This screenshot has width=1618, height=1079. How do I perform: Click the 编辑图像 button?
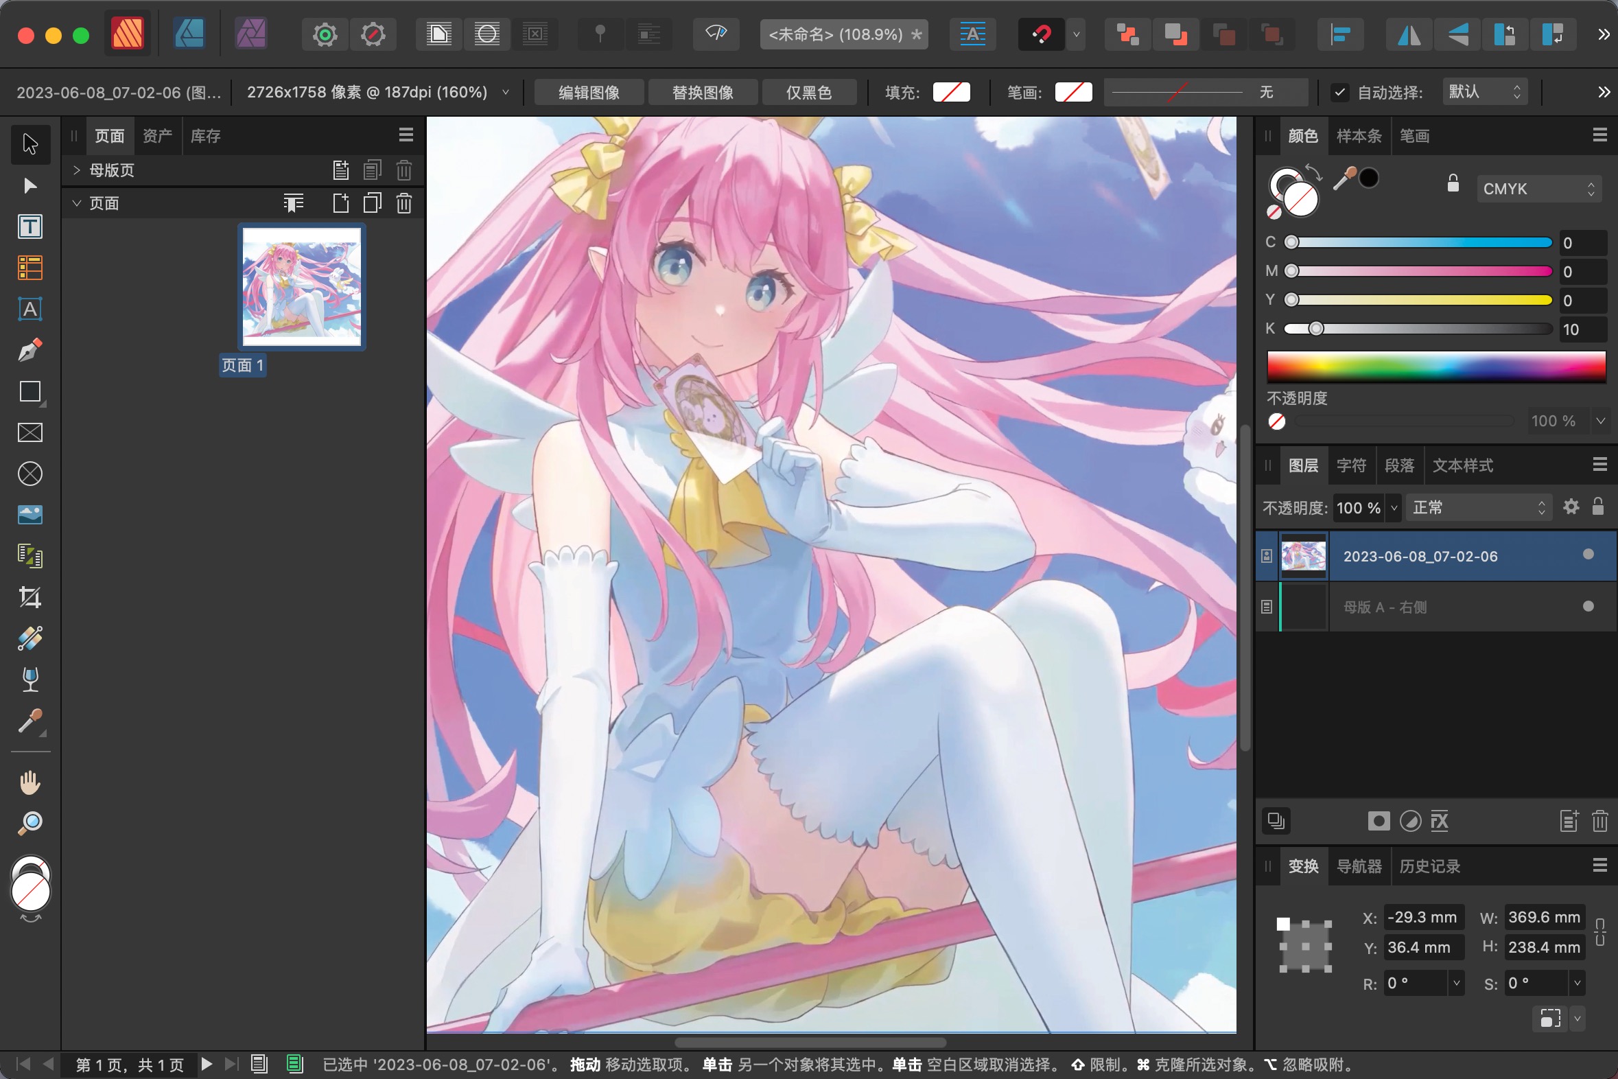pos(589,92)
